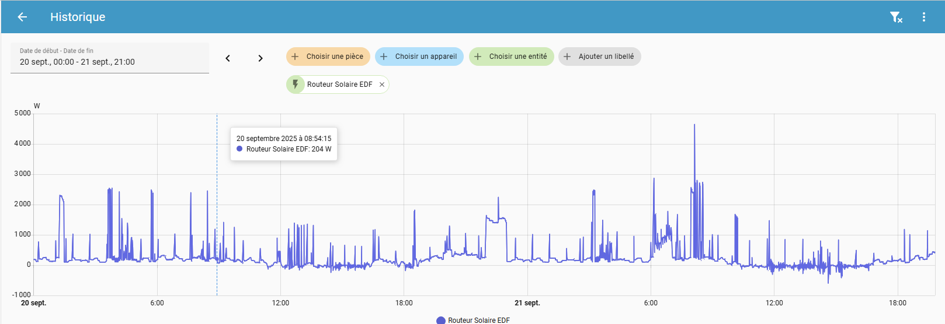Open the start and end date picker field
This screenshot has height=324, width=945.
110,58
